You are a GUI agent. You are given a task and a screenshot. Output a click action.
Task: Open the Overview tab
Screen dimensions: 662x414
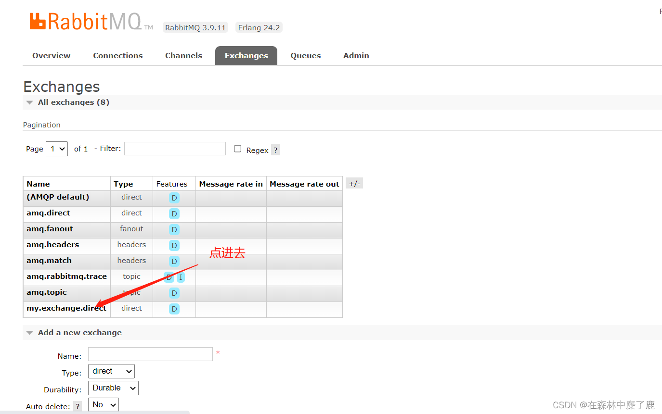tap(52, 55)
